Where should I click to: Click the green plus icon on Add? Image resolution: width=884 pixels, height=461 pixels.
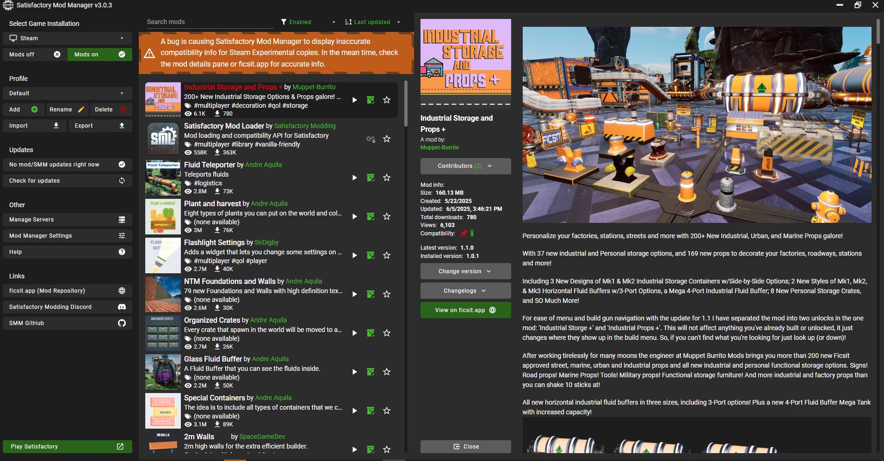click(x=34, y=110)
